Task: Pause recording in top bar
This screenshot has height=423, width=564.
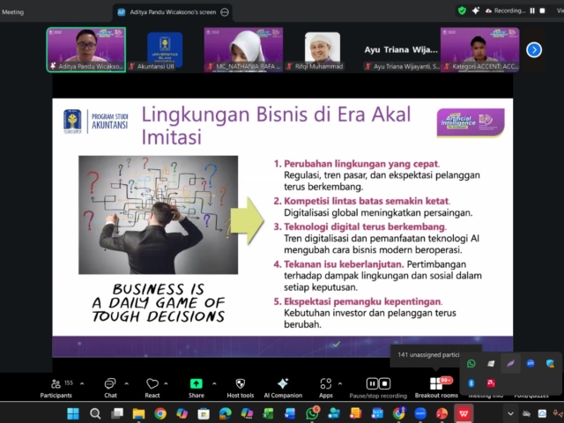Action: [x=532, y=11]
